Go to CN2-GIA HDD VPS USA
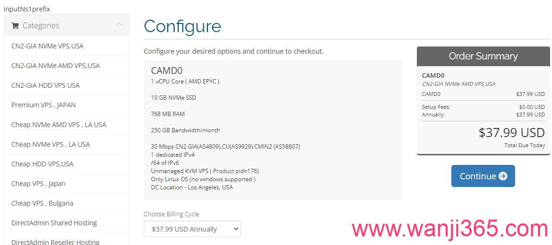Screen dimensions: 552x245 (x=46, y=85)
